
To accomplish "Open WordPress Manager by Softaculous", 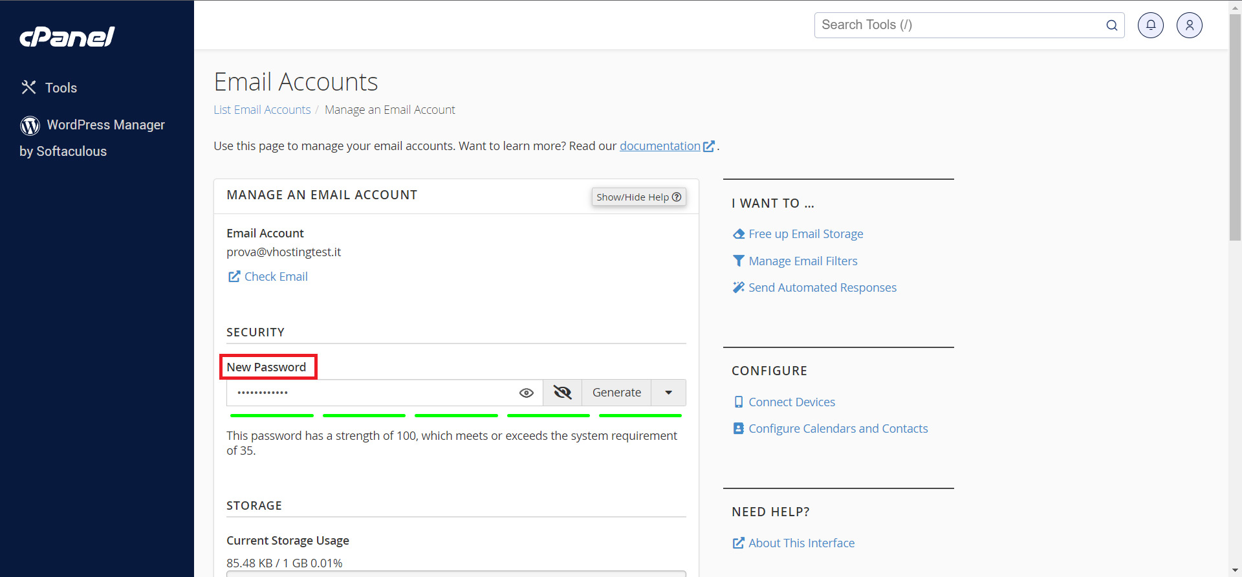I will tap(105, 125).
